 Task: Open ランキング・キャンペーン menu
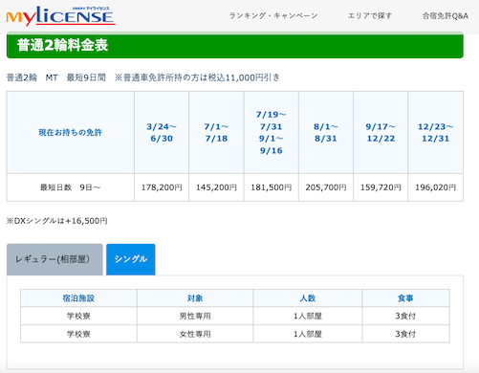tap(273, 15)
